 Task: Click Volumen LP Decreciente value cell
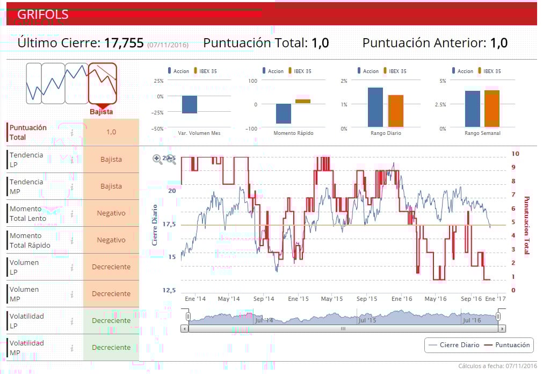pyautogui.click(x=111, y=267)
